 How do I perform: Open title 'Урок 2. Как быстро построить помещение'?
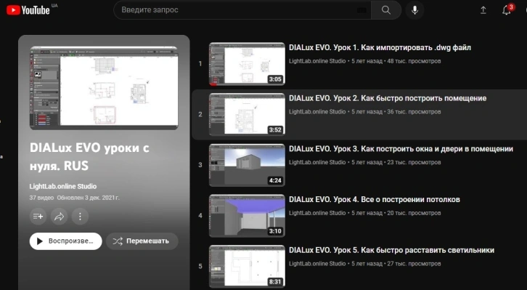pyautogui.click(x=388, y=99)
